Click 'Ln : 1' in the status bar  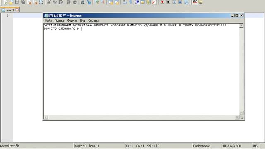(x=130, y=146)
